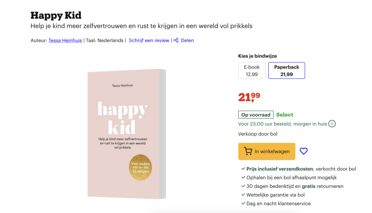Select the E-book 12,99 binding option
This screenshot has width=372, height=213.
coord(252,71)
